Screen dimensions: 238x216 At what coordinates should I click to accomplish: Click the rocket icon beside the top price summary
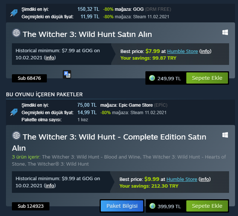(x=14, y=12)
